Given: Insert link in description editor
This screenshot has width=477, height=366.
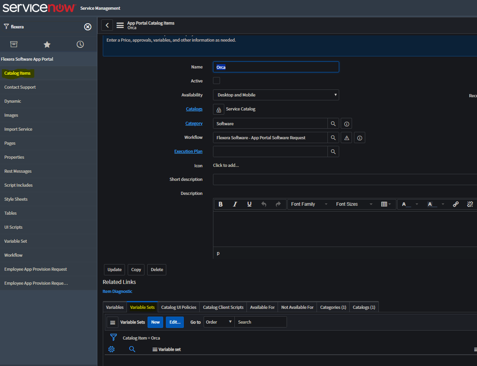Looking at the screenshot, I should [x=456, y=204].
